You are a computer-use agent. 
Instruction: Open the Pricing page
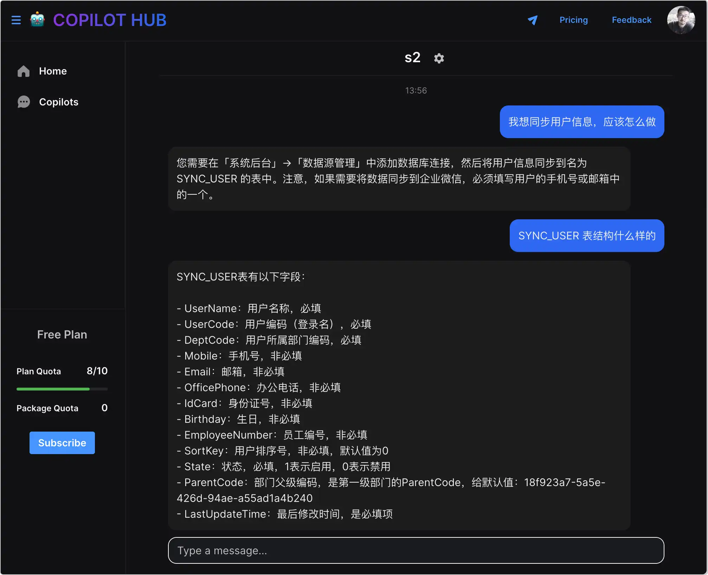point(573,20)
